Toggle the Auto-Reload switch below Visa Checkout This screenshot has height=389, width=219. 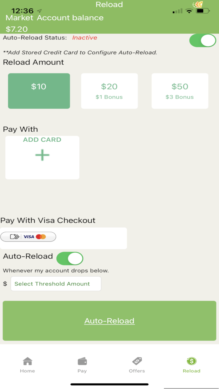click(x=70, y=259)
